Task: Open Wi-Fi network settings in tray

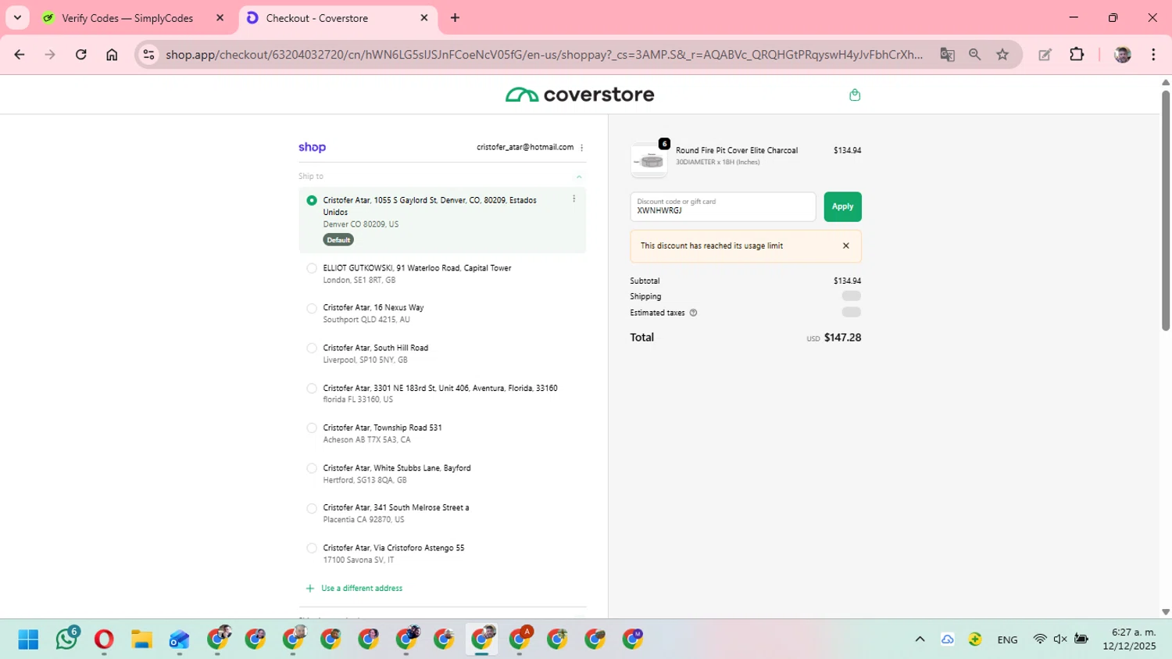Action: pyautogui.click(x=1039, y=639)
